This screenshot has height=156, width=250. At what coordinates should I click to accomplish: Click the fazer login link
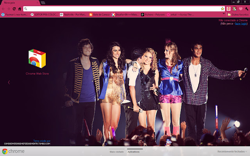[x=241, y=23]
